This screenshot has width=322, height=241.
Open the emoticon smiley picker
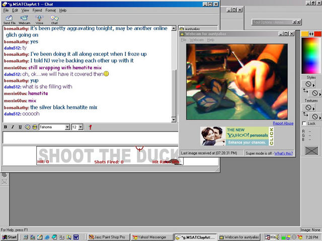35,127
